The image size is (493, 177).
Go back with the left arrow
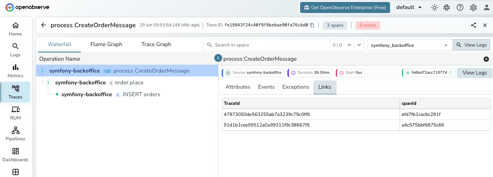(x=44, y=25)
